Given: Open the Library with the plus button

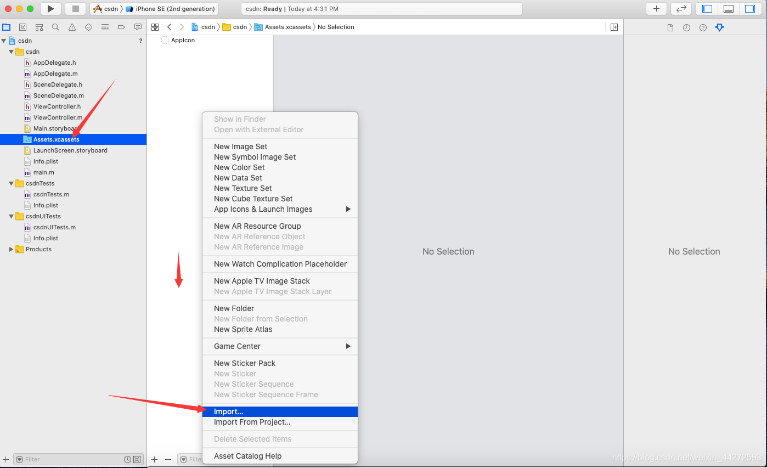Looking at the screenshot, I should pyautogui.click(x=656, y=9).
